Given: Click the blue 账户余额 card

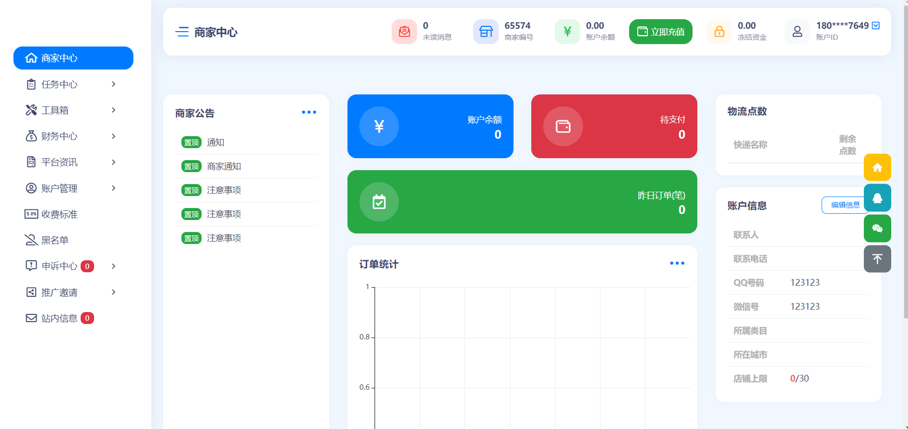Looking at the screenshot, I should (x=430, y=126).
